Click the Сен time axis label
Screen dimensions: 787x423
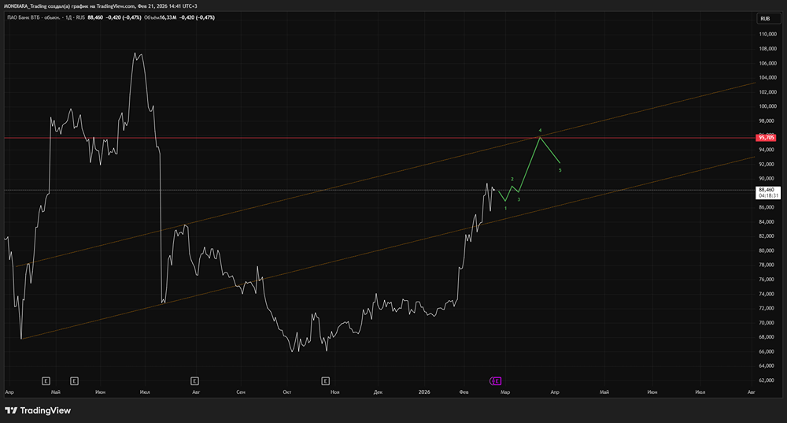pos(241,391)
